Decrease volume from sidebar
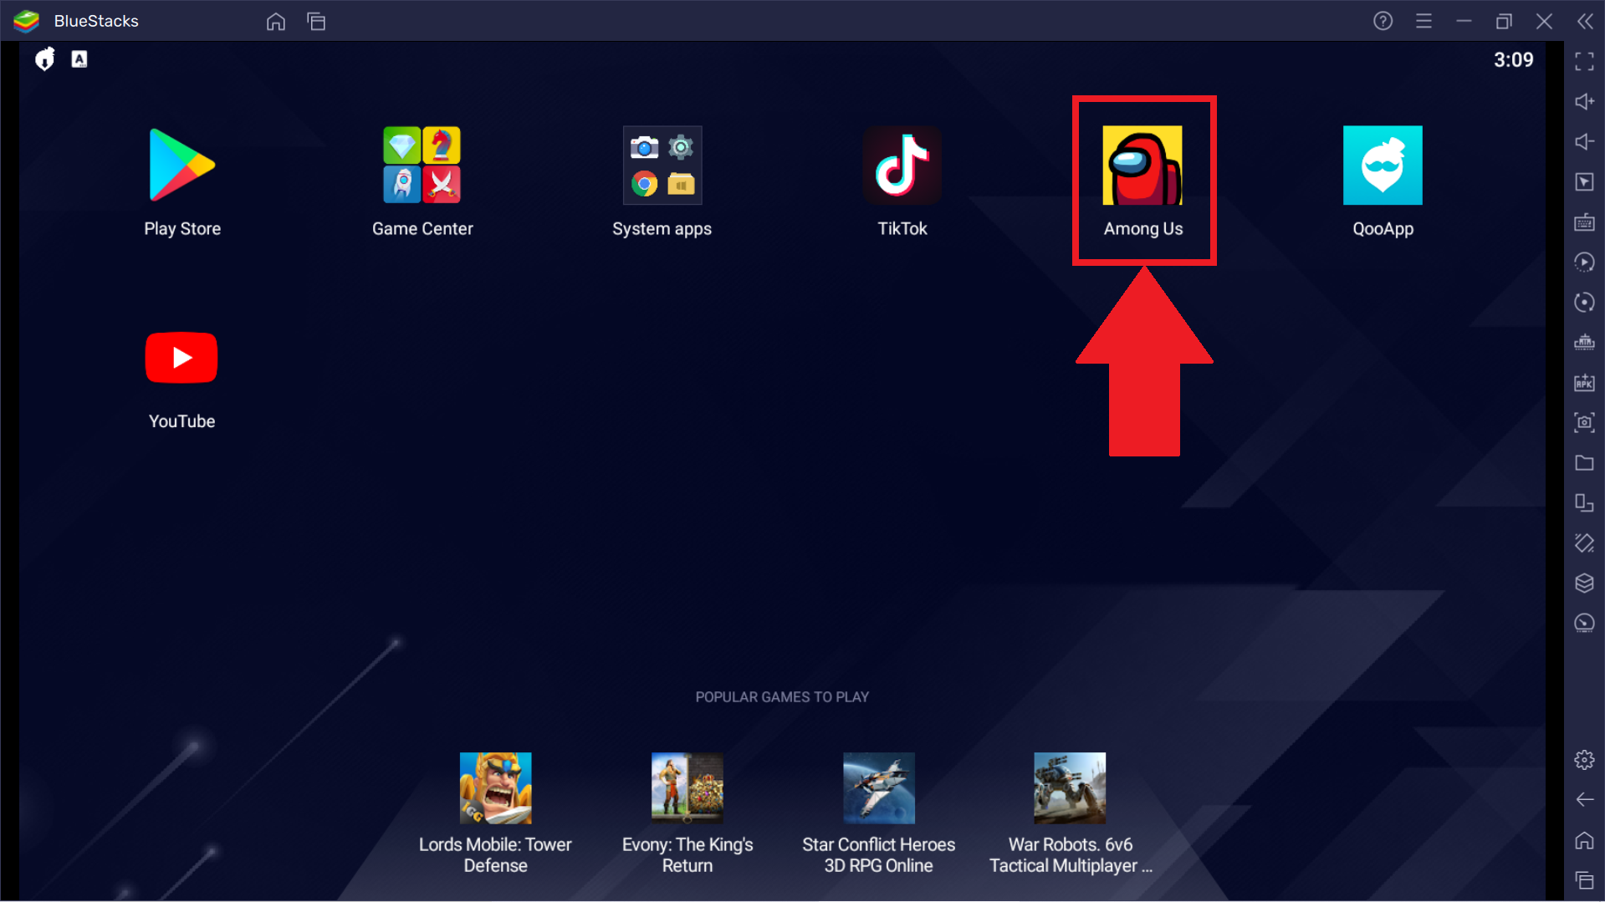 pos(1584,141)
